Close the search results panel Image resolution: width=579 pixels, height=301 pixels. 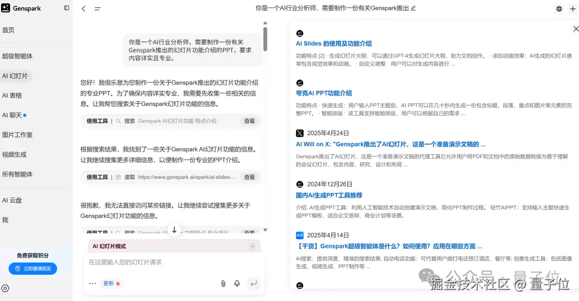pos(576,29)
